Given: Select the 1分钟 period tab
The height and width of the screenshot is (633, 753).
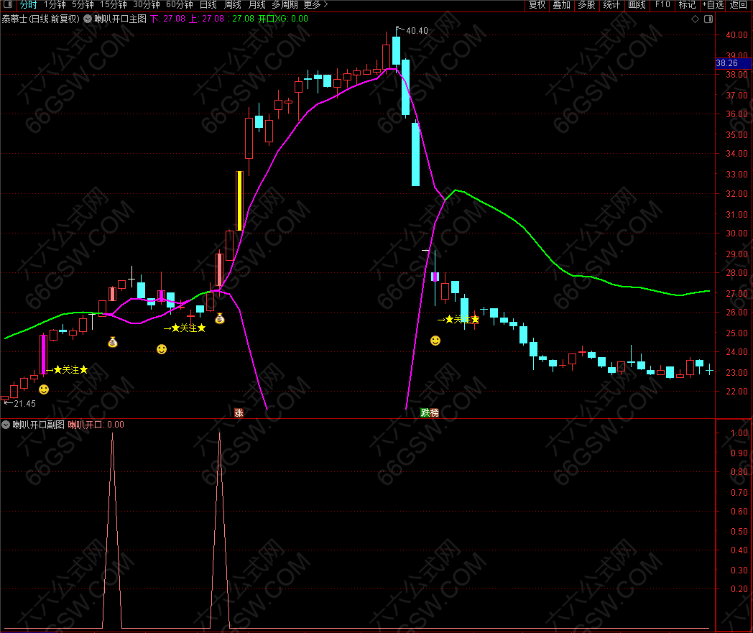Looking at the screenshot, I should tap(55, 5).
